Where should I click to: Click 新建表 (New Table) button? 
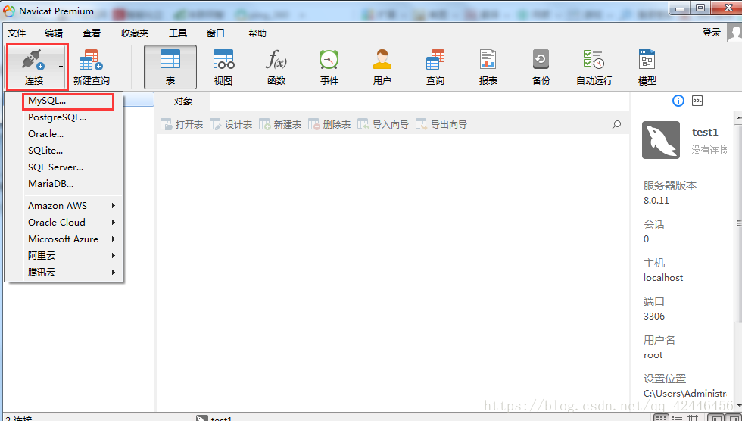point(280,124)
